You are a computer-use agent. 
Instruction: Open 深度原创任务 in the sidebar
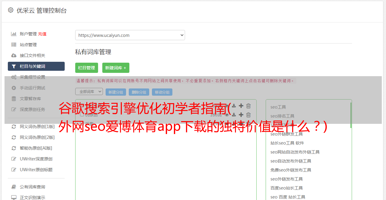point(32,109)
